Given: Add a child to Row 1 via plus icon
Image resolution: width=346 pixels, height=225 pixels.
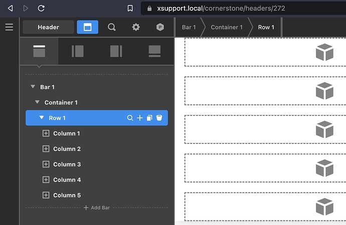Looking at the screenshot, I should (x=140, y=118).
